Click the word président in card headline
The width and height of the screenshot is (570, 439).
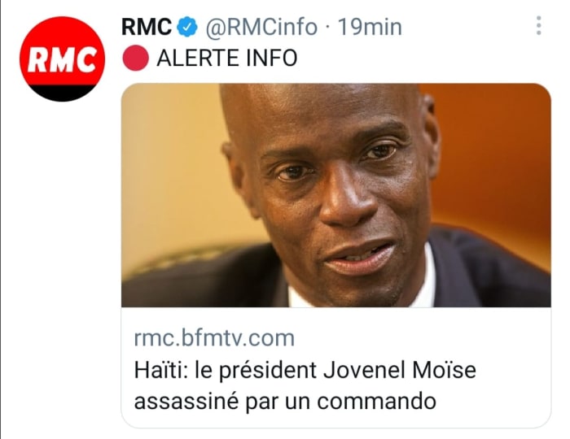(x=268, y=372)
